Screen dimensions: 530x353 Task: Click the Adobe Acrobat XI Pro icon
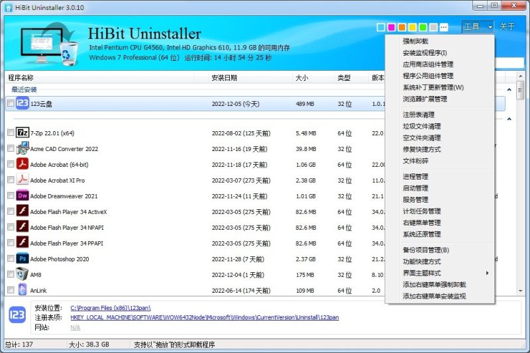[x=23, y=179]
